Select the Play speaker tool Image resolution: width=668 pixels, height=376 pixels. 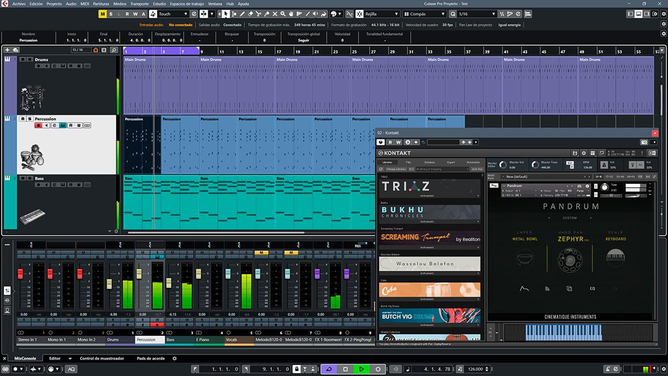315,14
